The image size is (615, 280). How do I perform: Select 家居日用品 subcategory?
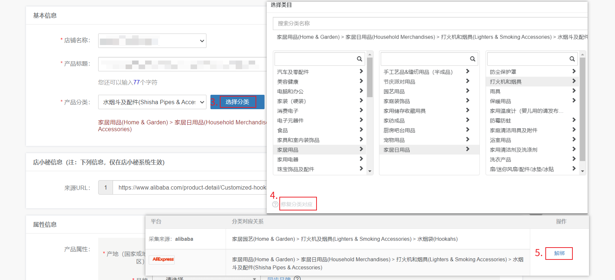429,150
